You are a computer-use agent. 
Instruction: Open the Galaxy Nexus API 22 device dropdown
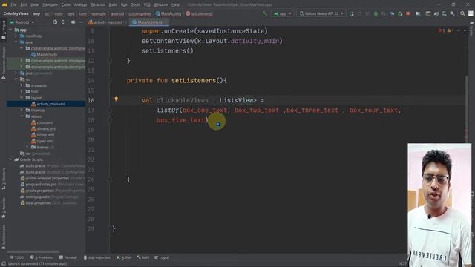(x=321, y=13)
